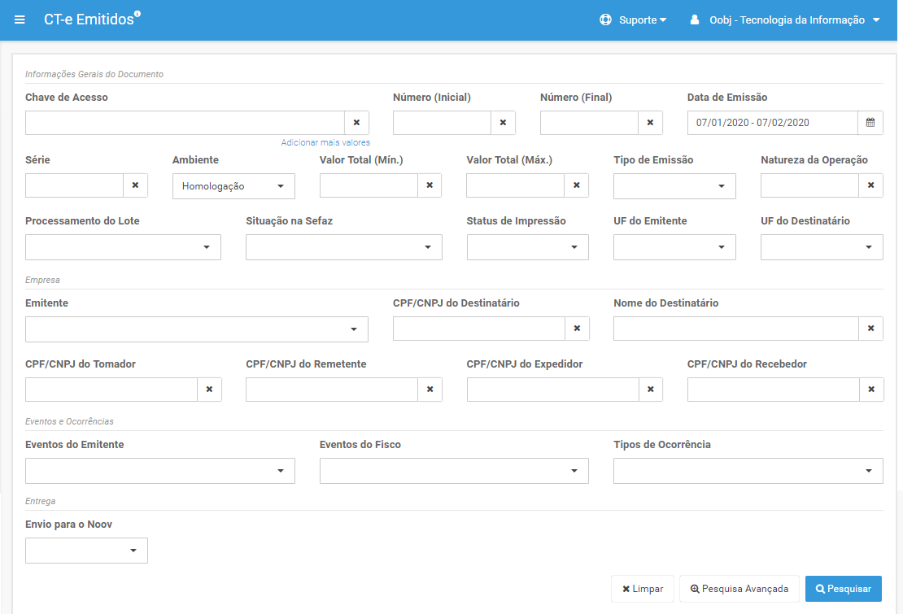Focus the Natureza da Operação input
The height and width of the screenshot is (614, 903).
coord(809,185)
